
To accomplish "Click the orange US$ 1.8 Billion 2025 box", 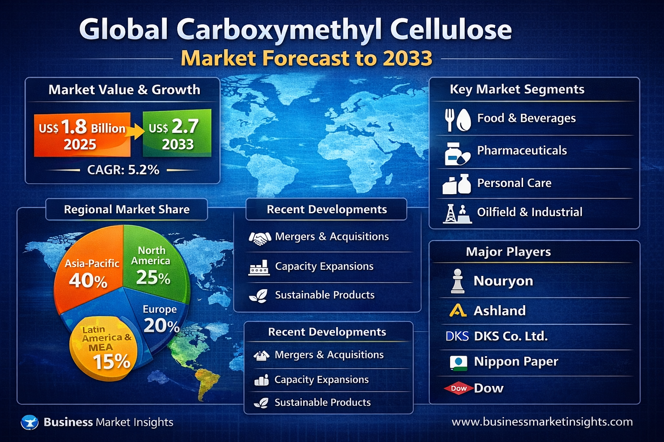I will [82, 135].
